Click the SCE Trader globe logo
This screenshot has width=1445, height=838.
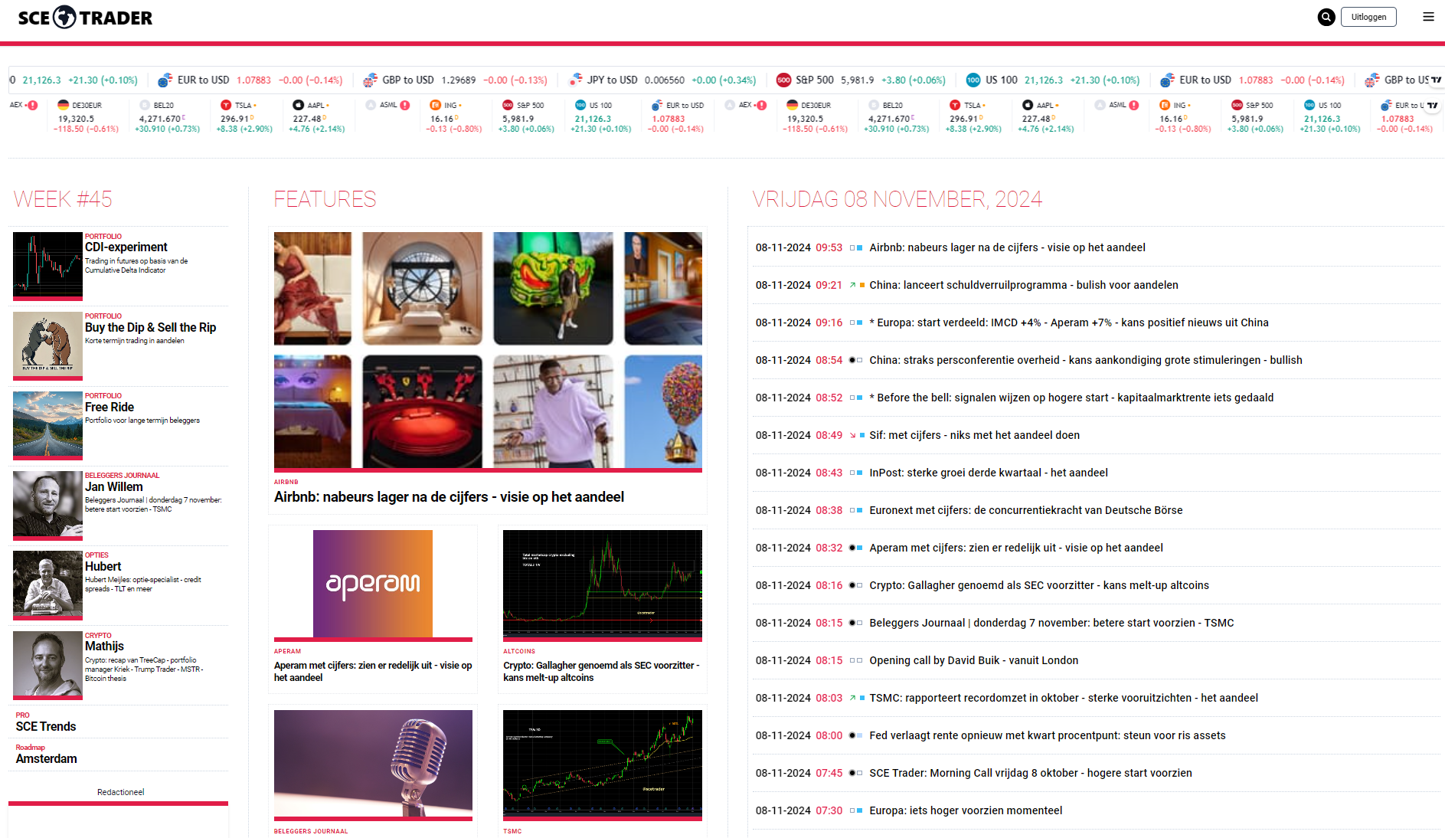pyautogui.click(x=65, y=17)
